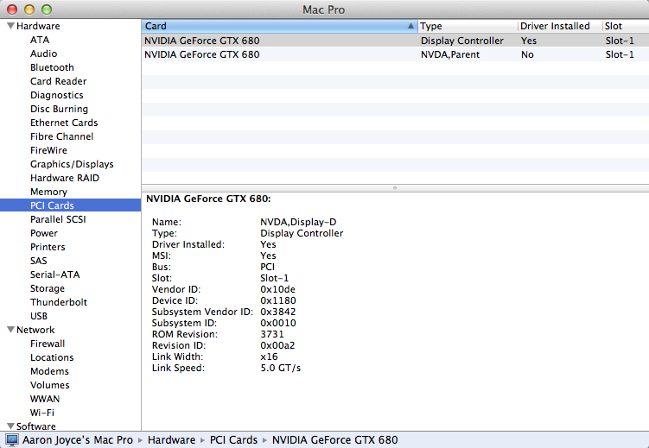Viewport: 649px width, 448px height.
Task: Click the green zoom window button
Action: (47, 9)
